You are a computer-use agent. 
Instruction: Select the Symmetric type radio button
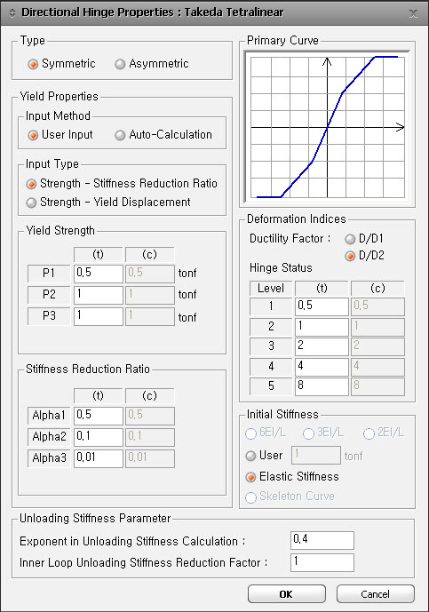(x=61, y=64)
